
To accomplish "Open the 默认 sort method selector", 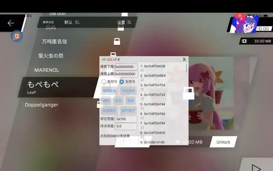I will coord(68,22).
